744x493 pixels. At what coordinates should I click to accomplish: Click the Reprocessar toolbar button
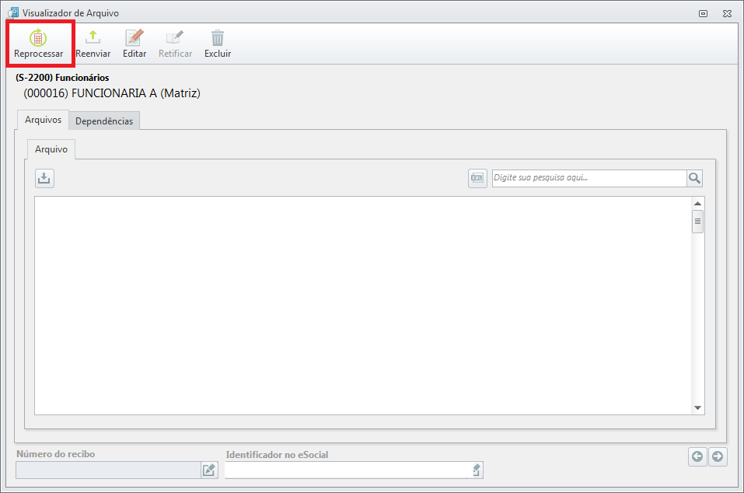coord(38,44)
